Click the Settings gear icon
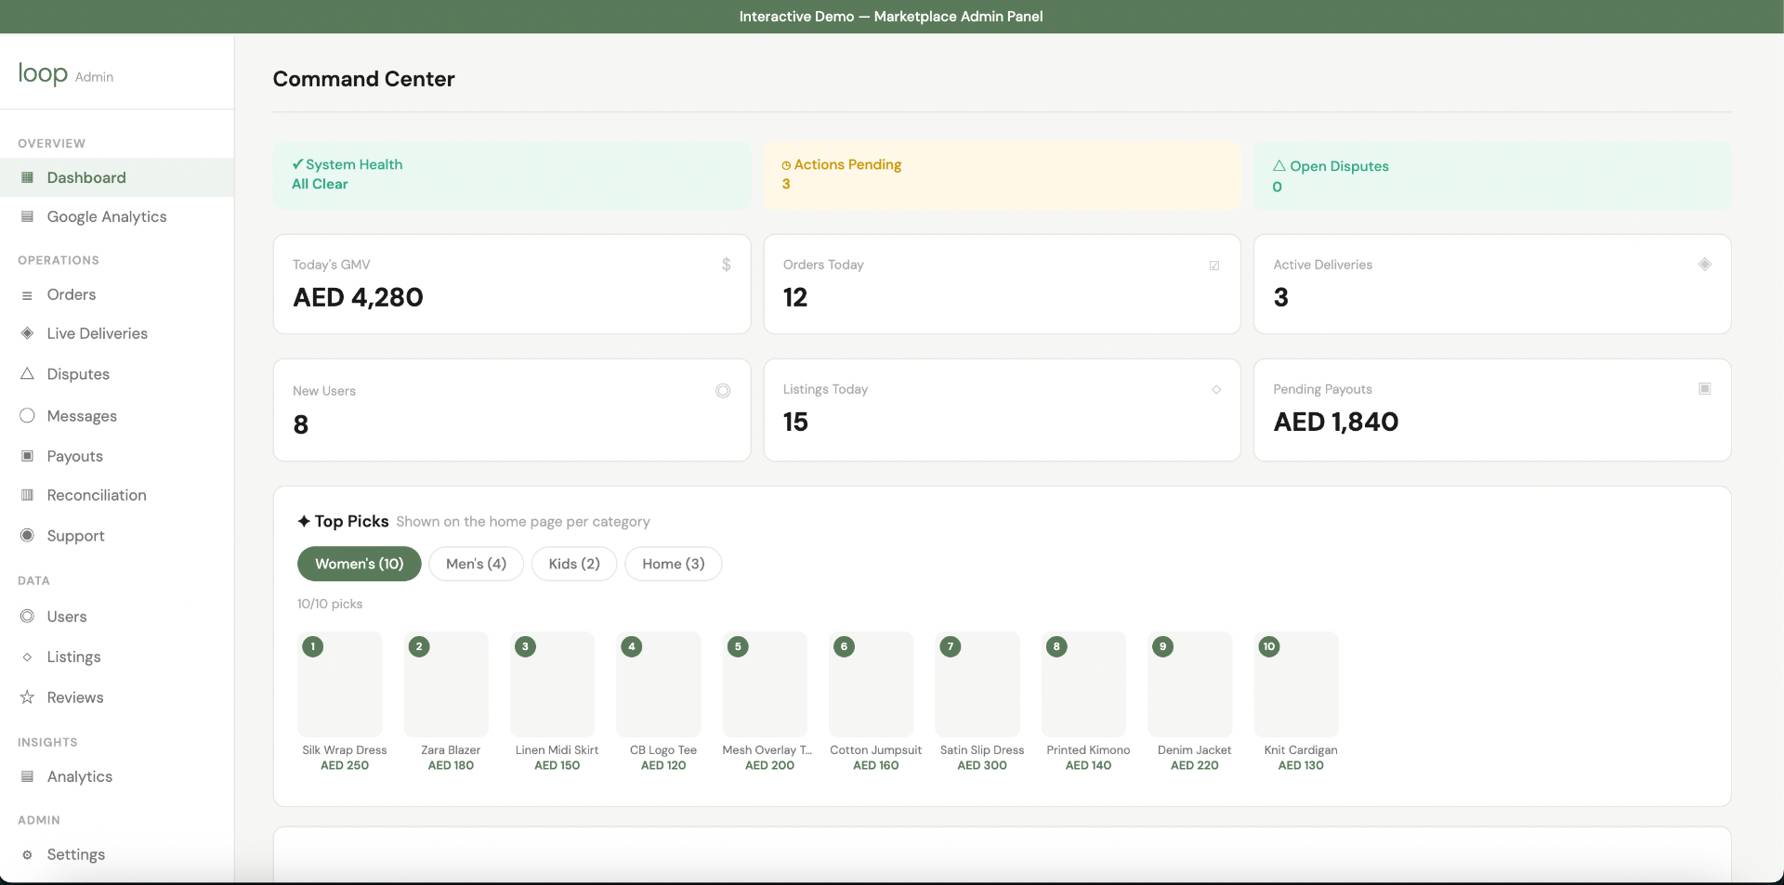 point(27,854)
